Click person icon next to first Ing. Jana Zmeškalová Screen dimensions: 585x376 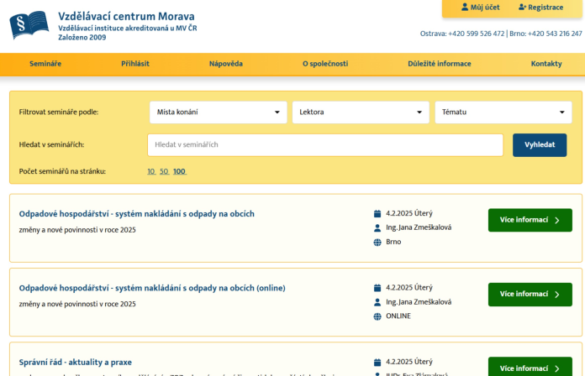pos(377,227)
